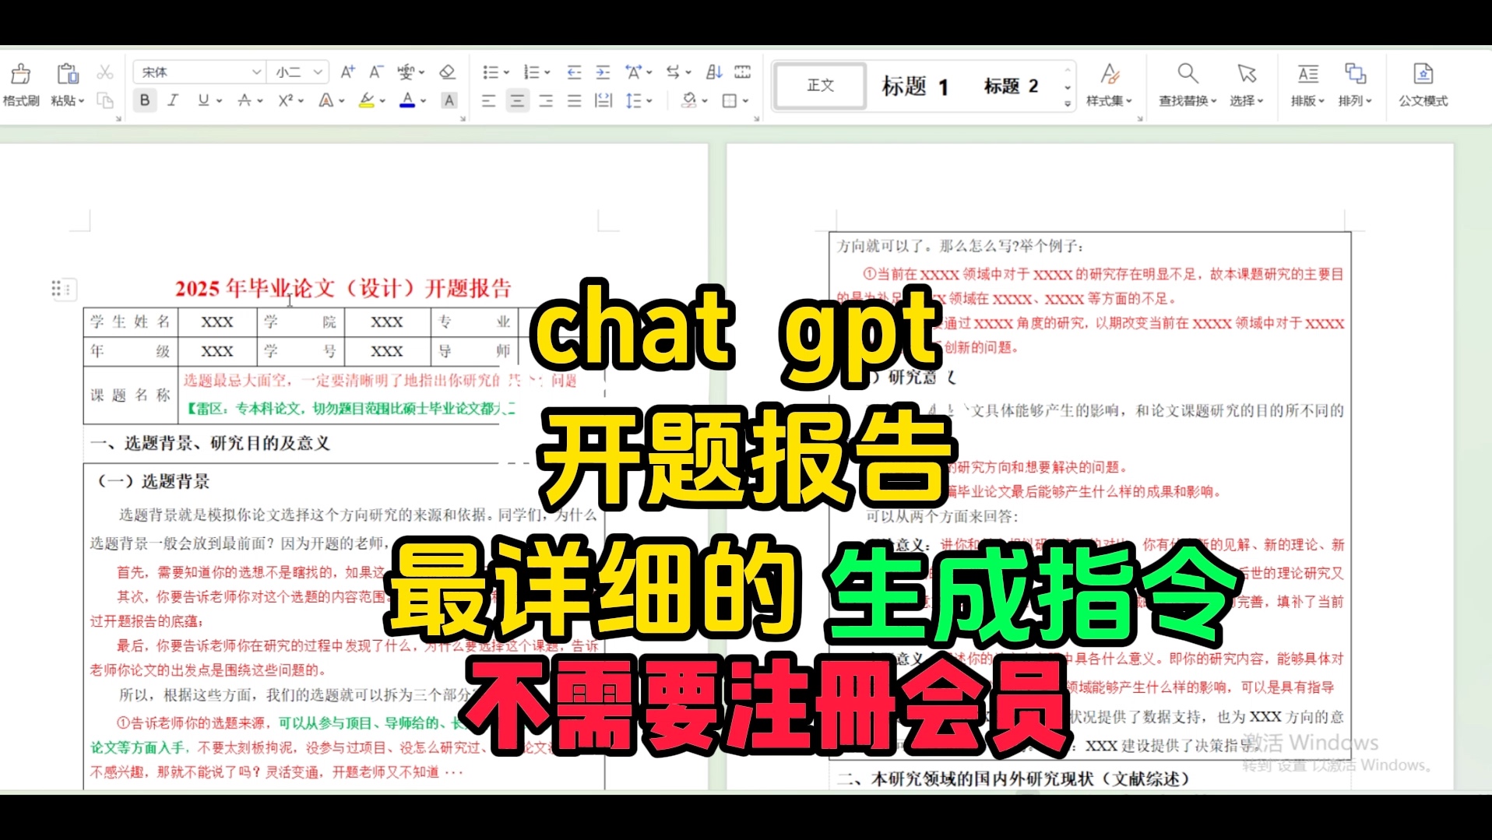This screenshot has height=840, width=1492.
Task: Toggle underline formatting
Action: [x=203, y=100]
